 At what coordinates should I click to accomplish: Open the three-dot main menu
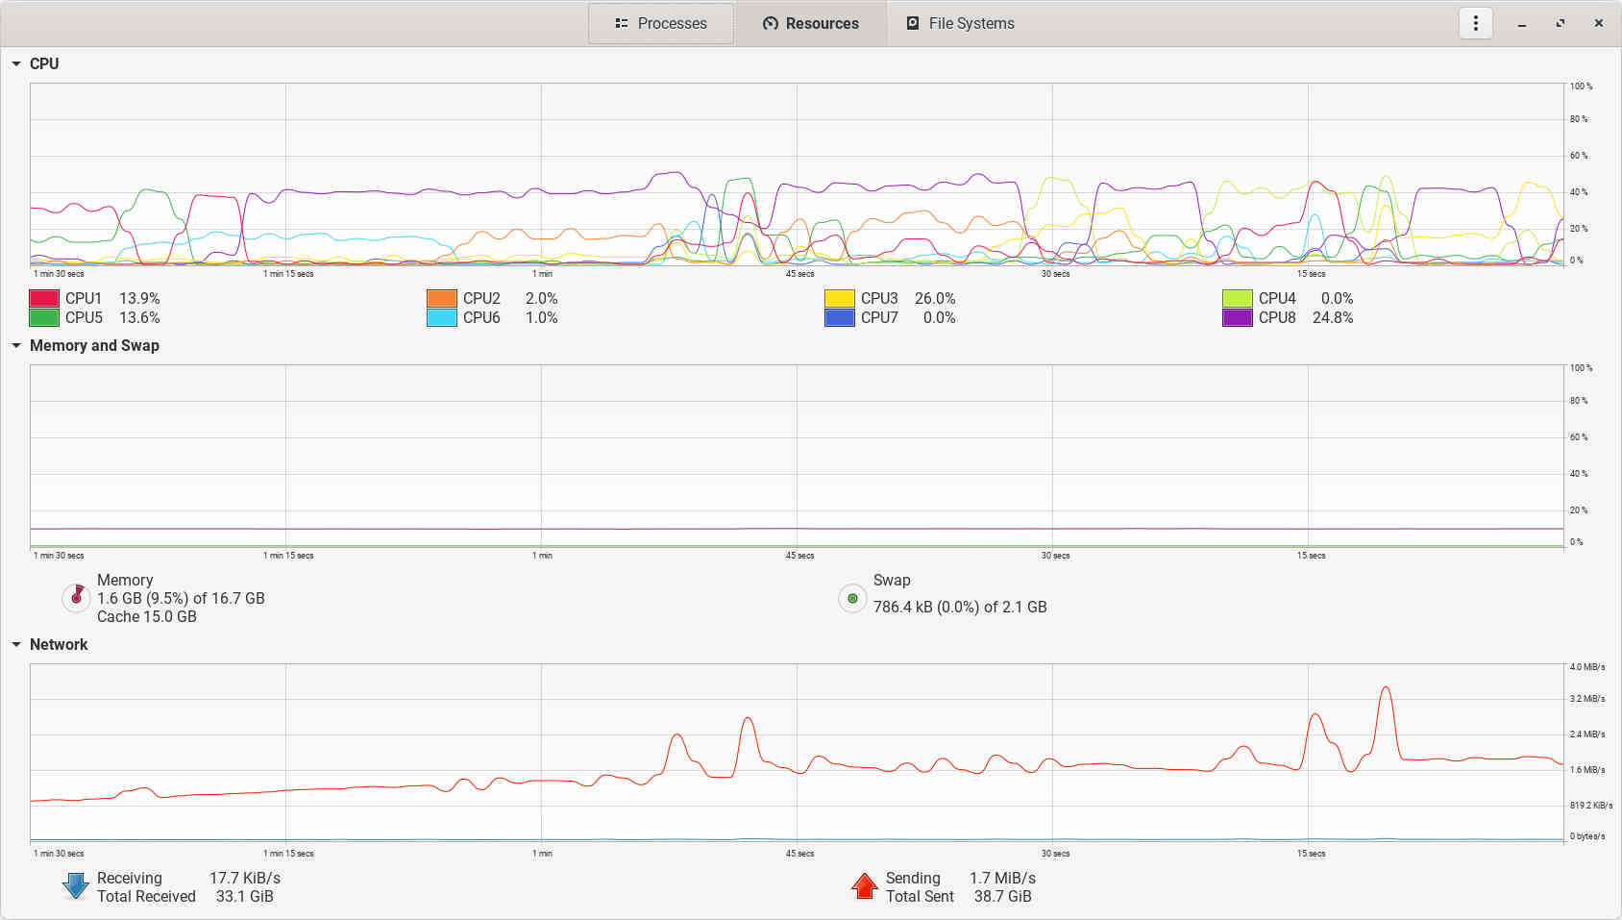click(x=1475, y=23)
